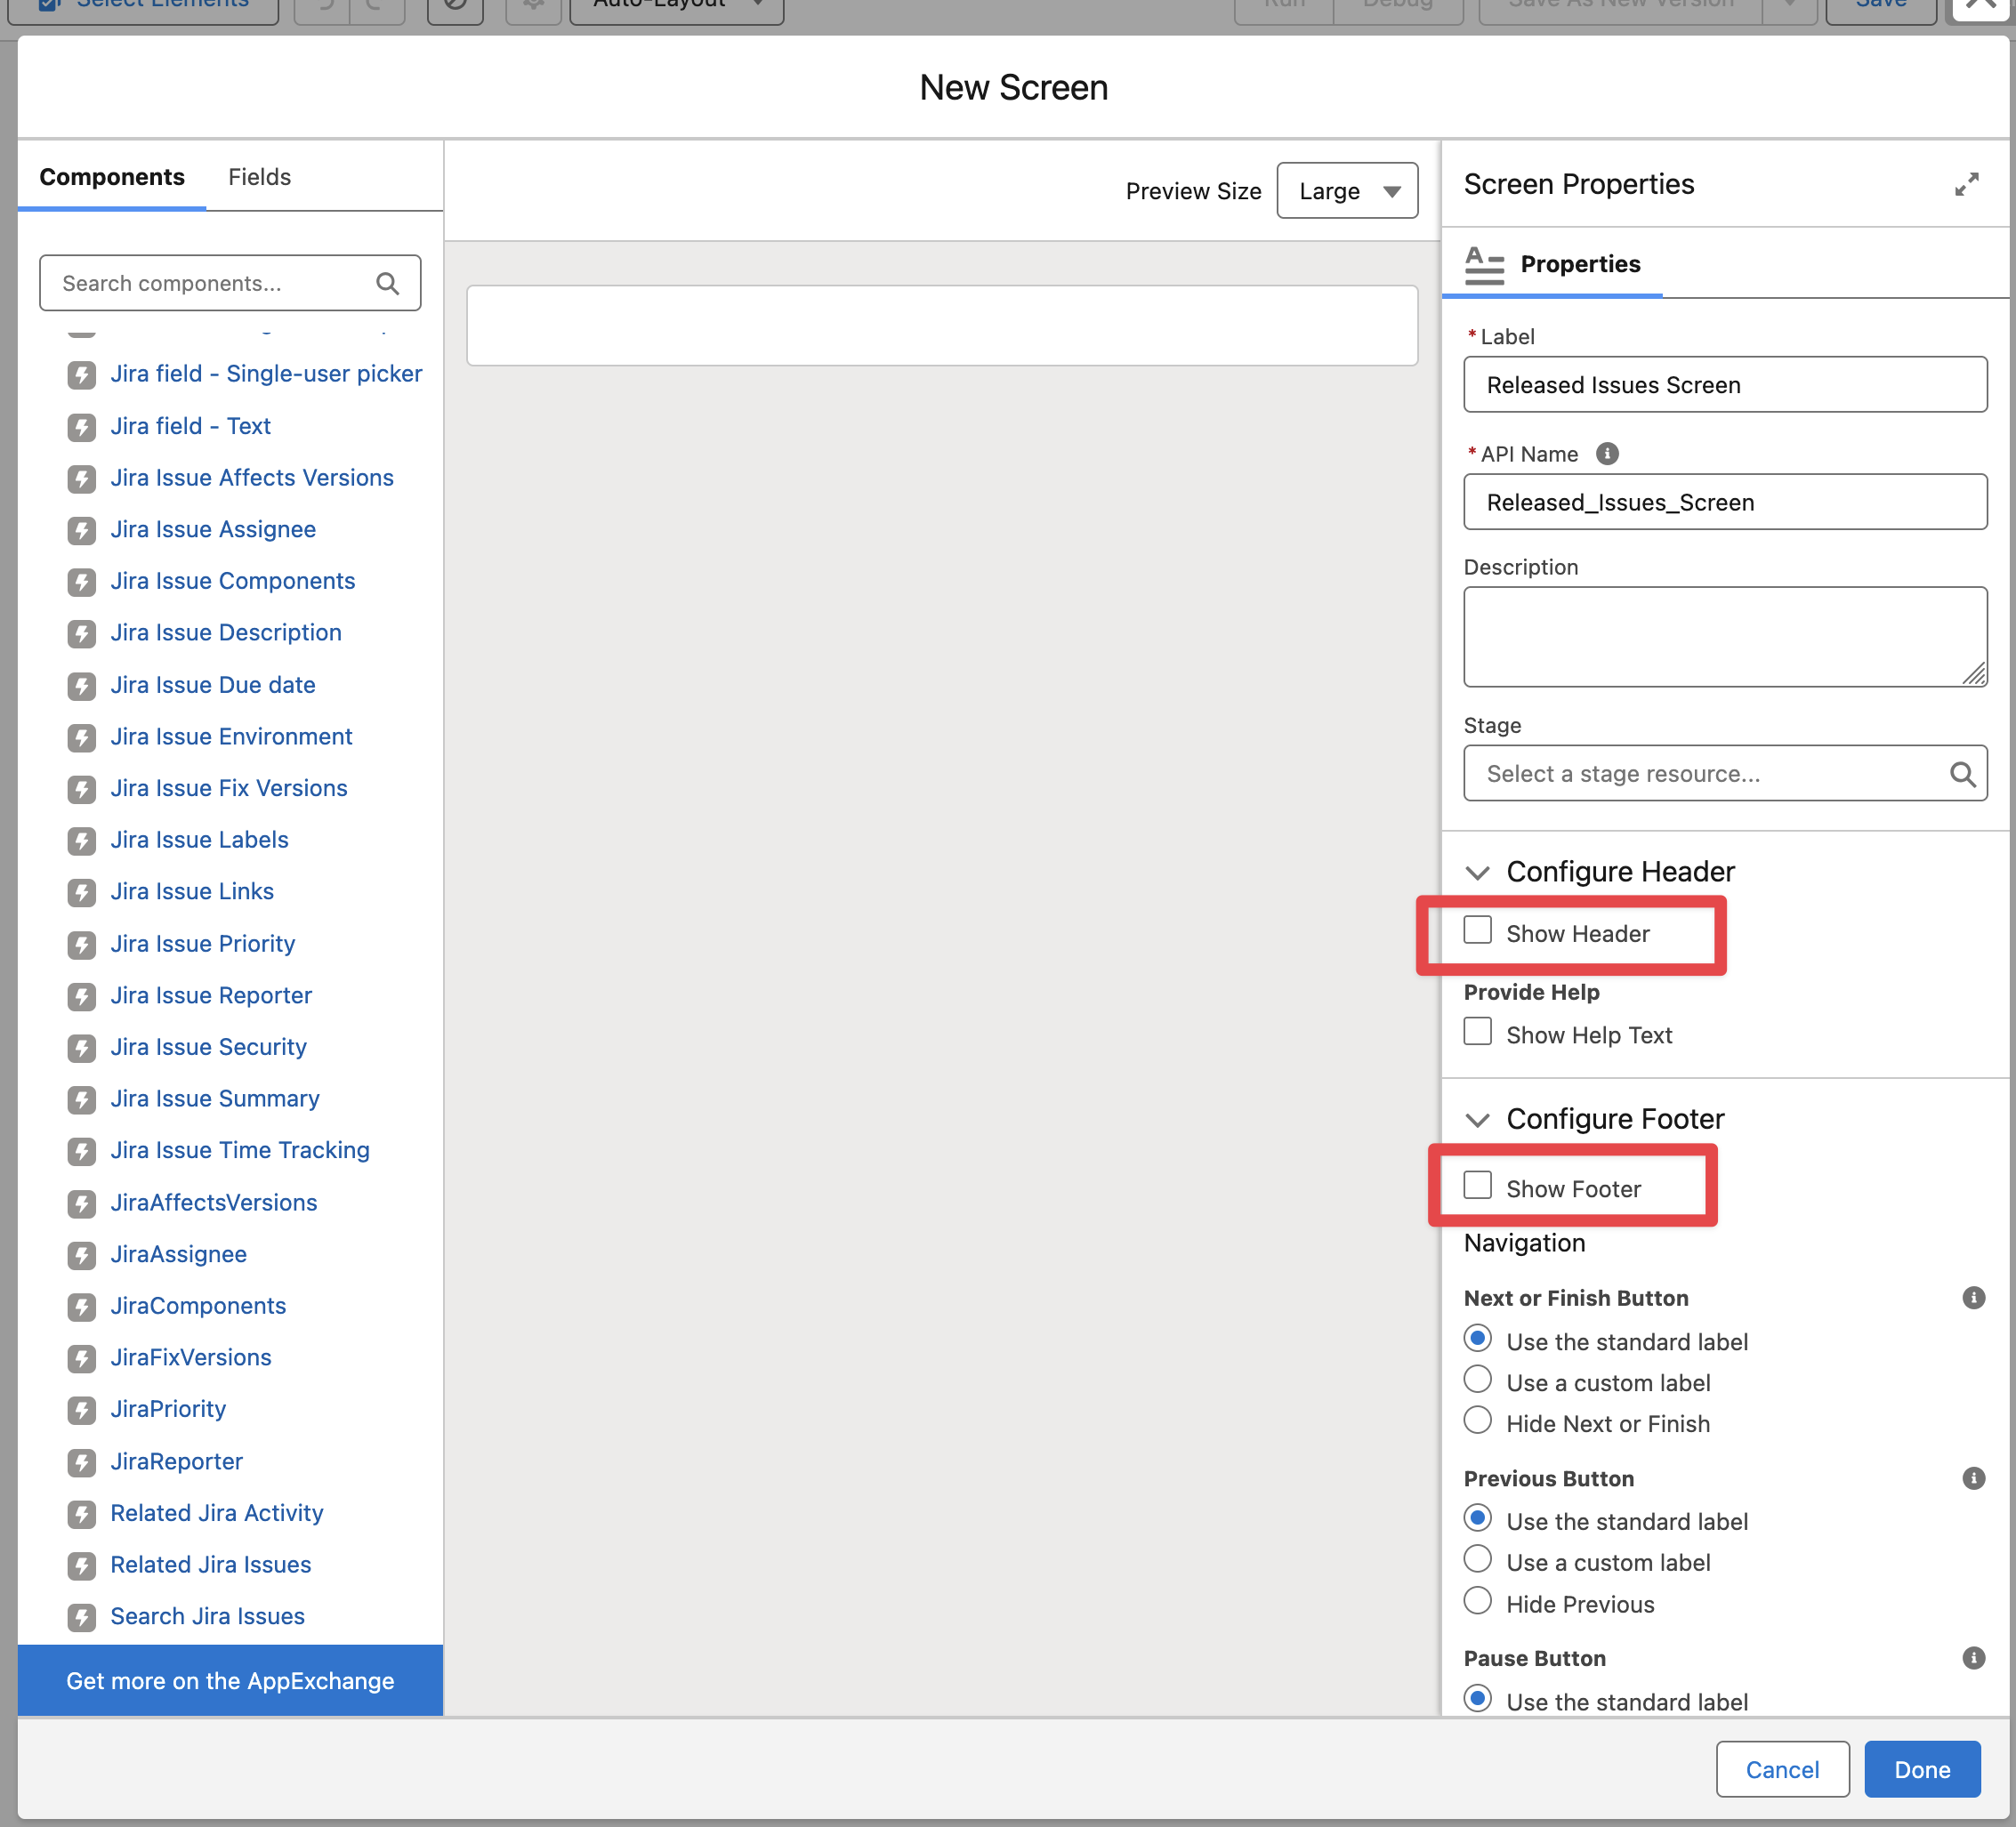
Task: Collapse the Configure Header section
Action: (x=1477, y=872)
